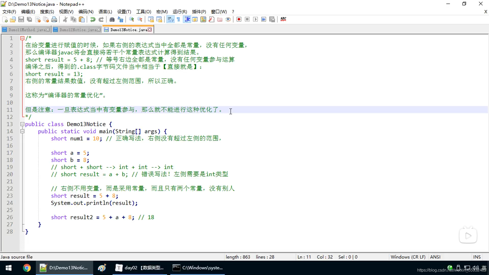This screenshot has width=489, height=275.
Task: Collapse the class fold at line 13
Action: tap(22, 124)
